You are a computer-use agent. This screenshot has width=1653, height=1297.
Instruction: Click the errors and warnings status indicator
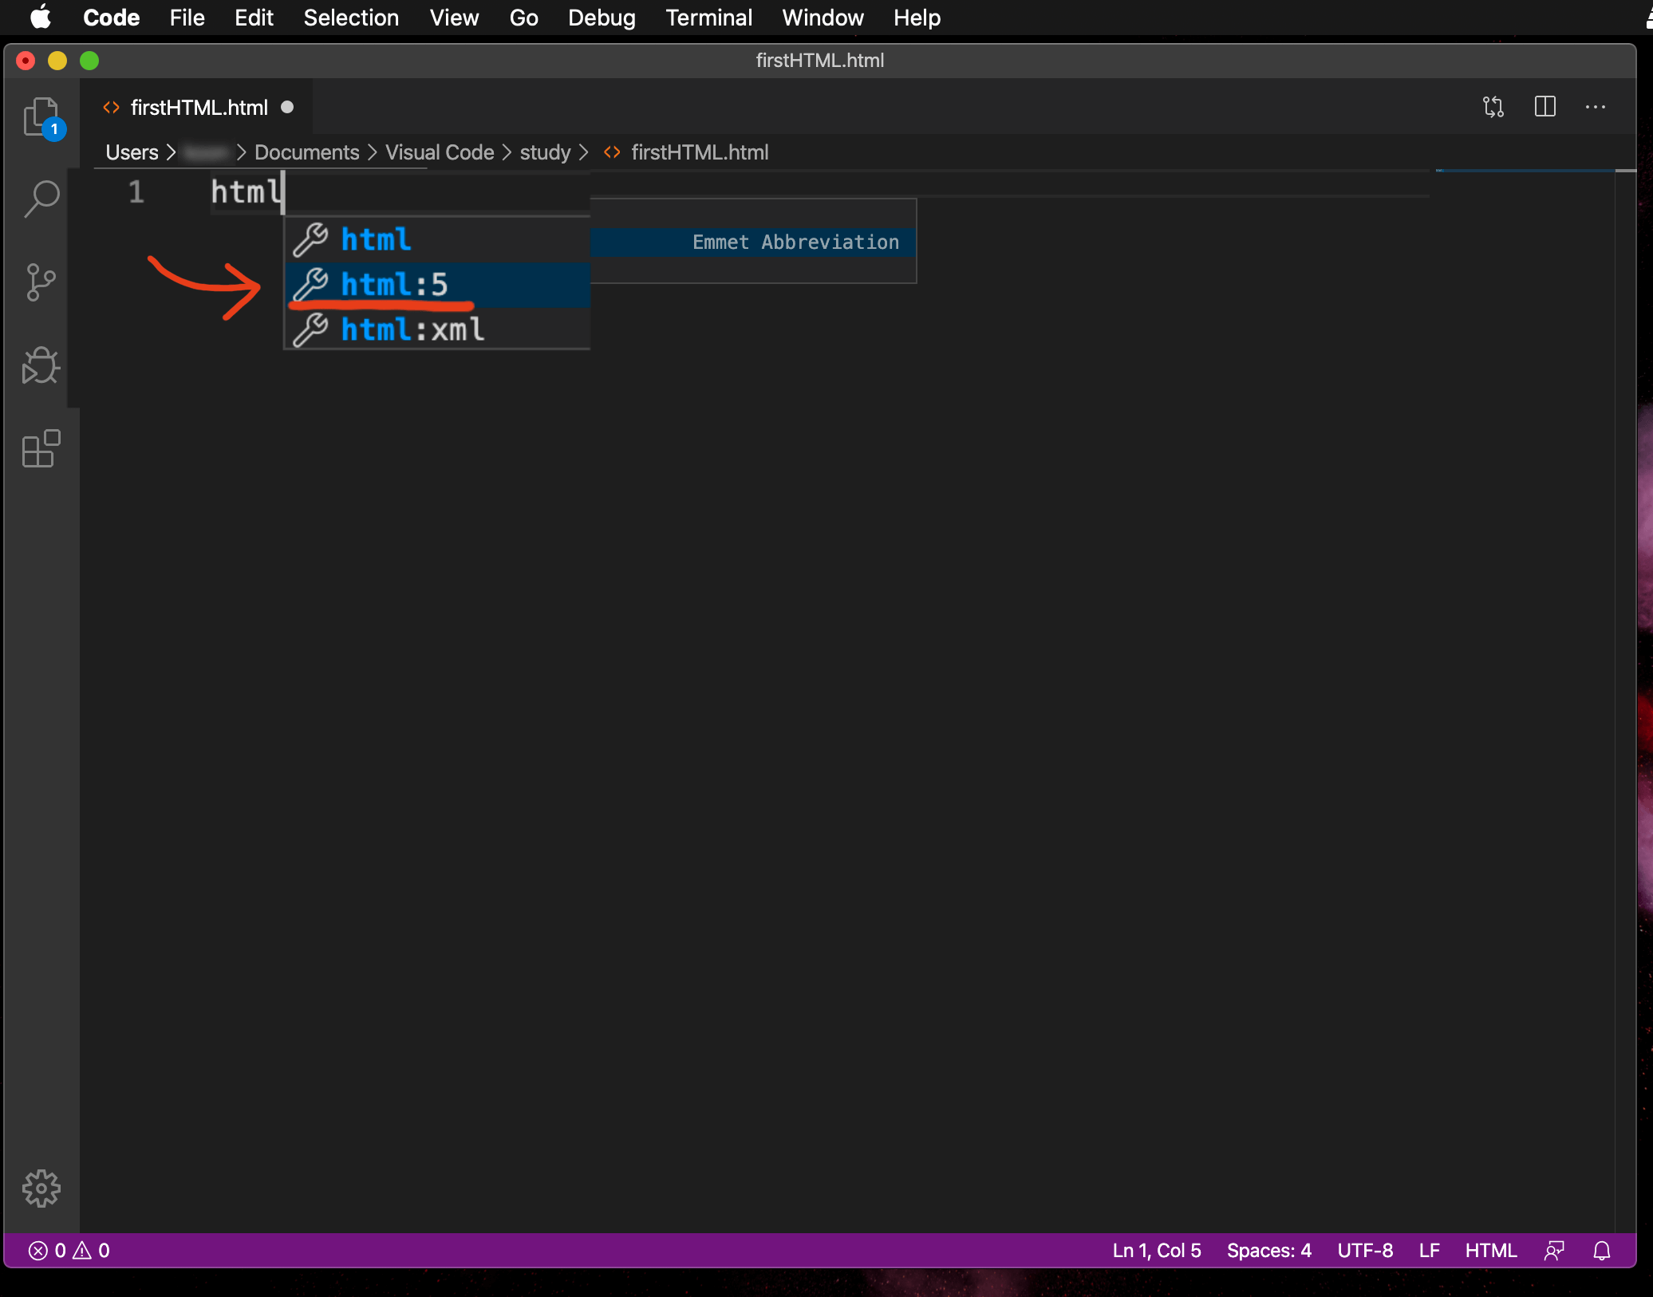pos(69,1251)
